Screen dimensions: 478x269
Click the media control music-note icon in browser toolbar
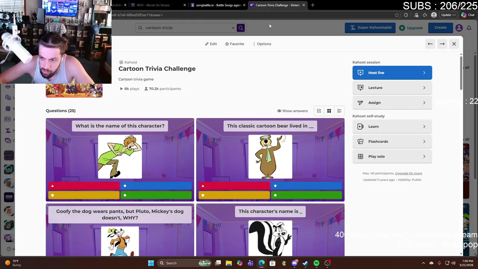pos(416,15)
